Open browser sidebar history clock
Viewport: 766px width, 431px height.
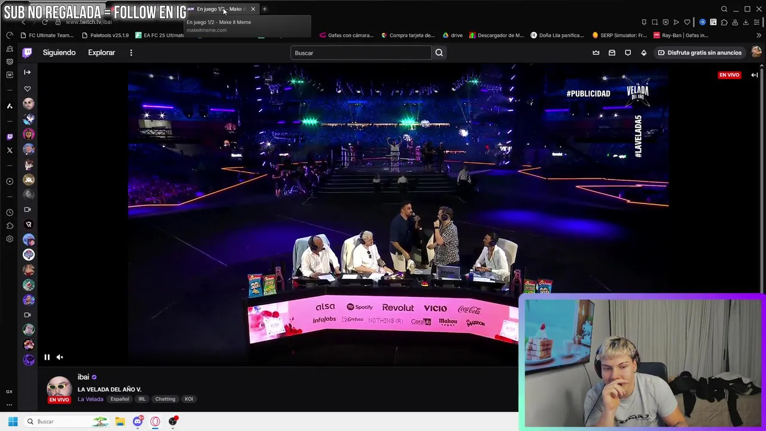(x=10, y=212)
